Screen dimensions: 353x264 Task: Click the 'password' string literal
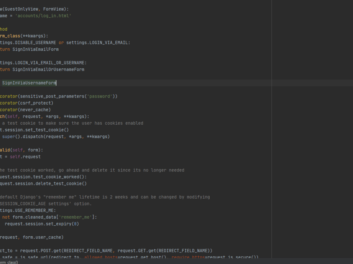point(100,96)
